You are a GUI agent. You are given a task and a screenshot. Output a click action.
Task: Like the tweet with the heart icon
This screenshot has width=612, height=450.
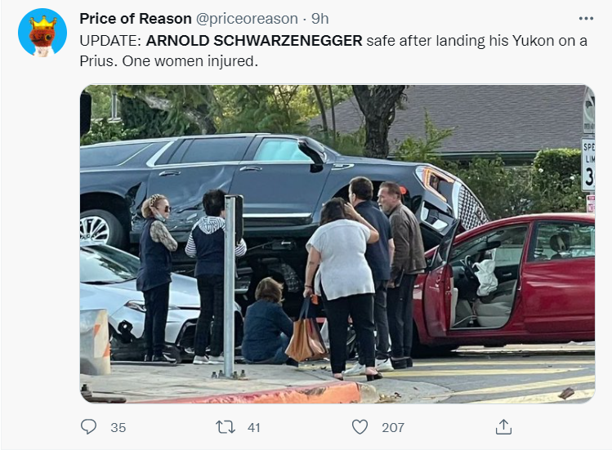[360, 426]
